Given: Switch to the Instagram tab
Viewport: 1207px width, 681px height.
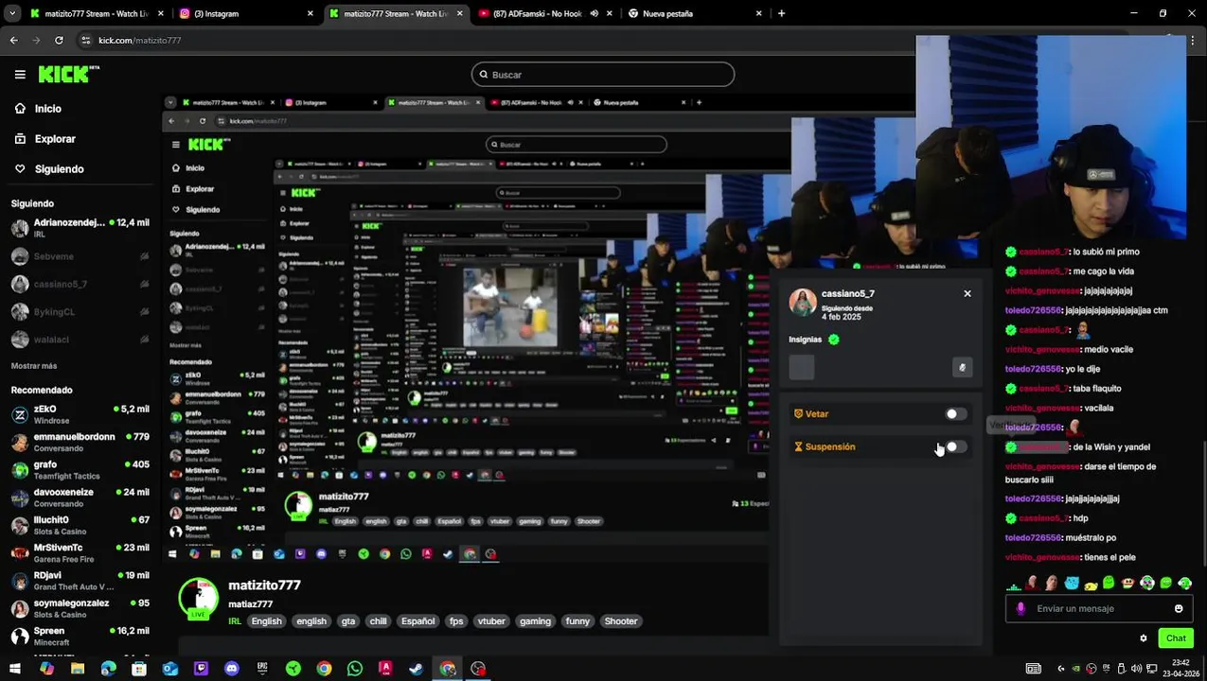Looking at the screenshot, I should coord(244,13).
